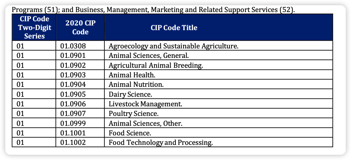Click the code 01.0902 cell
Viewport: 351px width, 160px height.
[80, 65]
